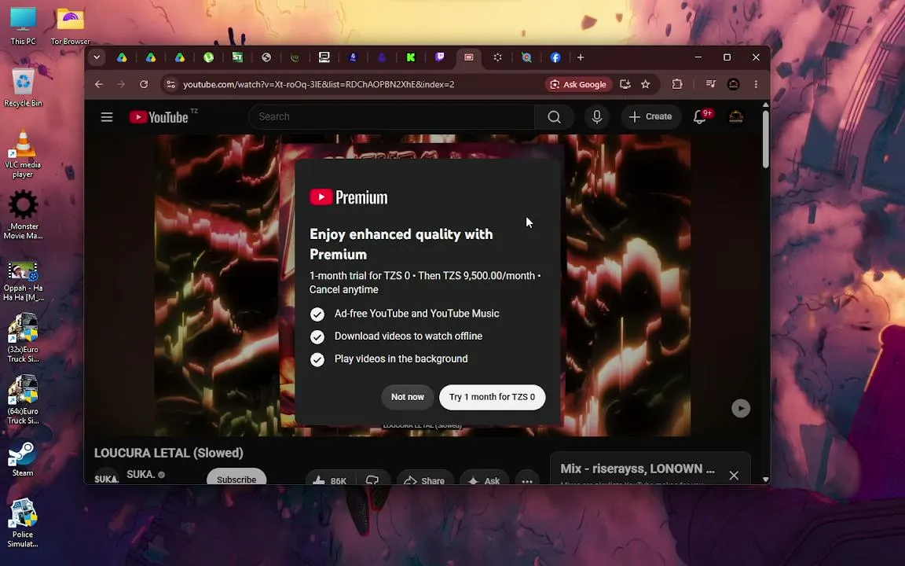
Task: Open the tab search dropdown arrow
Action: pos(97,57)
